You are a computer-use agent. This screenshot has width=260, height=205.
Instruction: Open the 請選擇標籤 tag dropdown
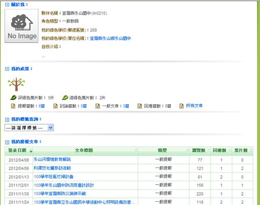(29, 127)
